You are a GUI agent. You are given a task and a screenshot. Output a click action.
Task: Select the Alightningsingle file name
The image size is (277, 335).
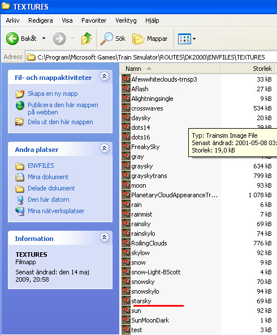click(x=152, y=99)
